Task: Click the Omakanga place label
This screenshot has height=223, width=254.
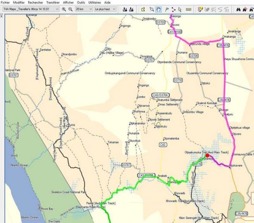Action: [229, 37]
